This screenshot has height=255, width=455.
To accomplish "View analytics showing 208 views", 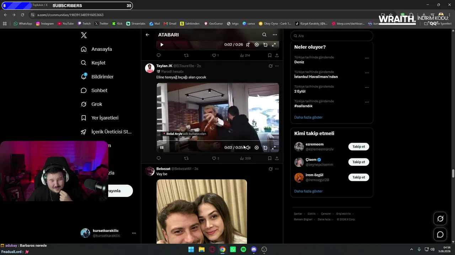I will coord(245,158).
